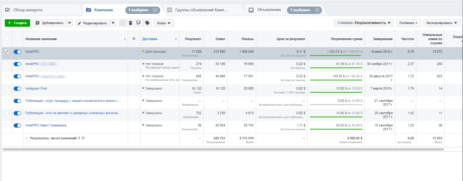Toggle the Instagram Post campaign switch
The image size is (463, 181).
(x=18, y=88)
